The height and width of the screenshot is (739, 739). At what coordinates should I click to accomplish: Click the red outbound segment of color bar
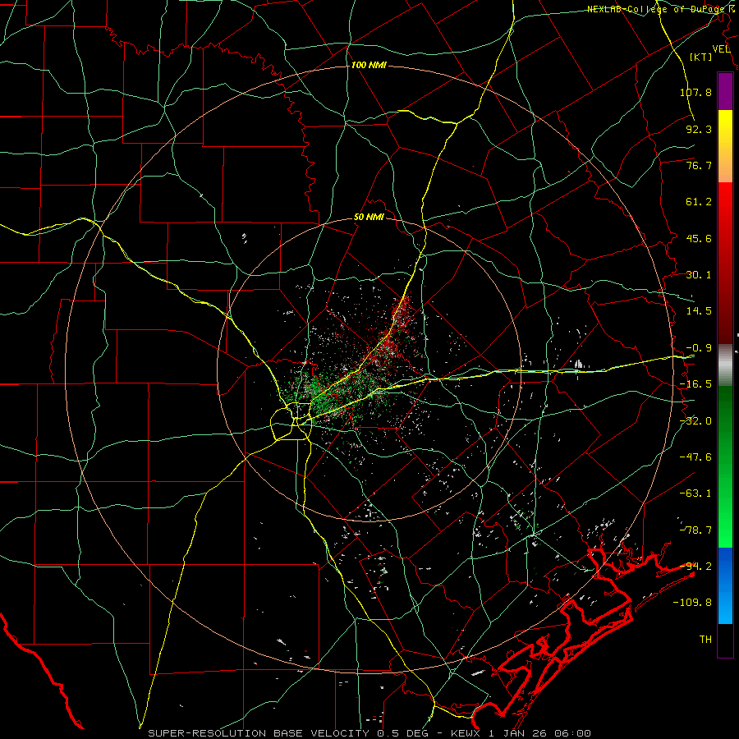(x=725, y=263)
